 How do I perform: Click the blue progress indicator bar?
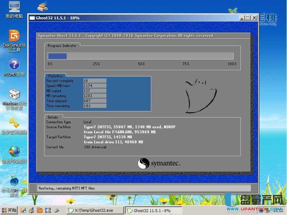(57, 56)
